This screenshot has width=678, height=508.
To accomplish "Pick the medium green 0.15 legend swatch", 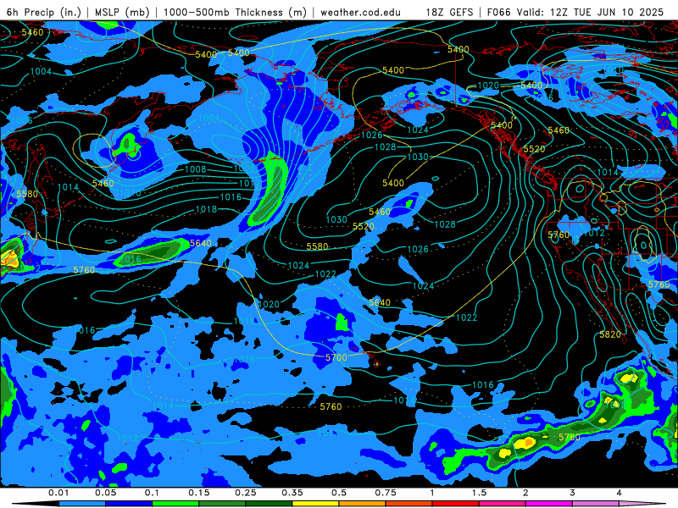I will (x=222, y=504).
